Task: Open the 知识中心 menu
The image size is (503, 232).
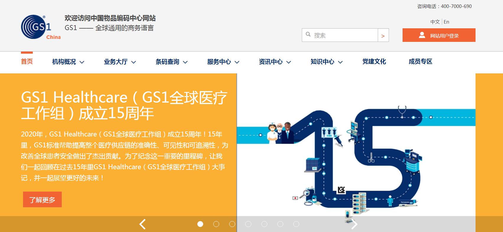Action: [x=323, y=62]
